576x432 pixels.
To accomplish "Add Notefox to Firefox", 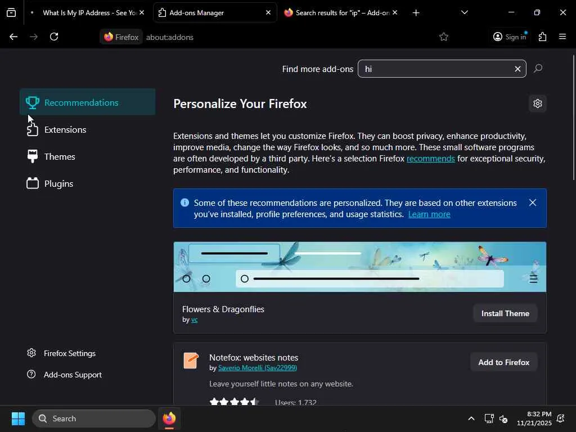I will point(503,362).
